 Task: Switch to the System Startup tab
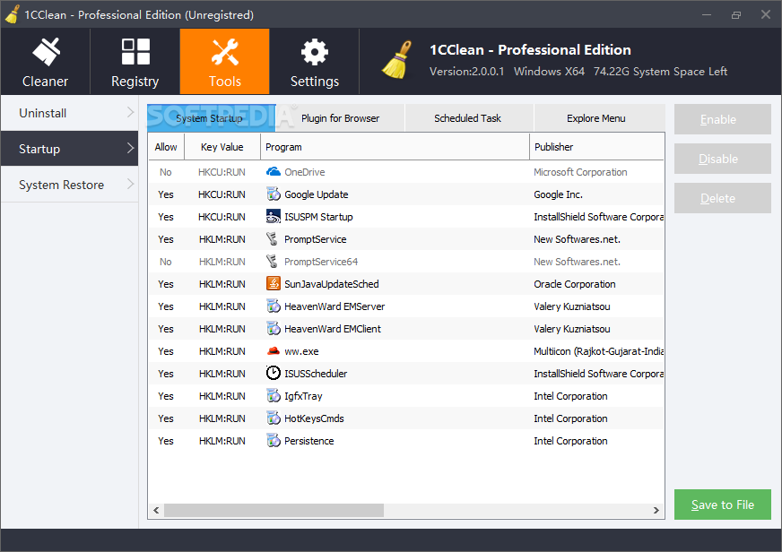(x=212, y=118)
